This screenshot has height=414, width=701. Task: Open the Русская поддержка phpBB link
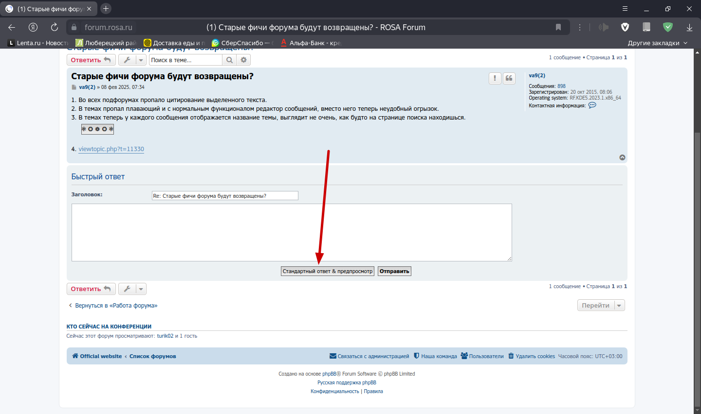[347, 382]
